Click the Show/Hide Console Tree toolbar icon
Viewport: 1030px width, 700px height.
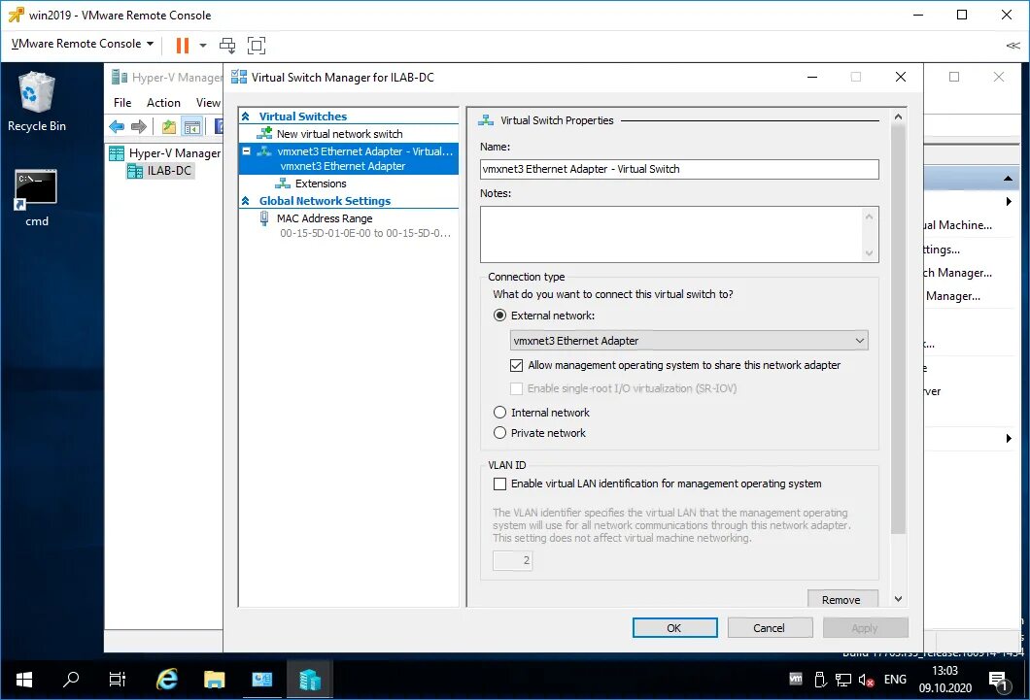point(191,126)
